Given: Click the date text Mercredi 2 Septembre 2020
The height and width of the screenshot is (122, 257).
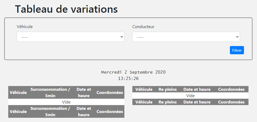Looking at the screenshot, I should pos(133,72).
